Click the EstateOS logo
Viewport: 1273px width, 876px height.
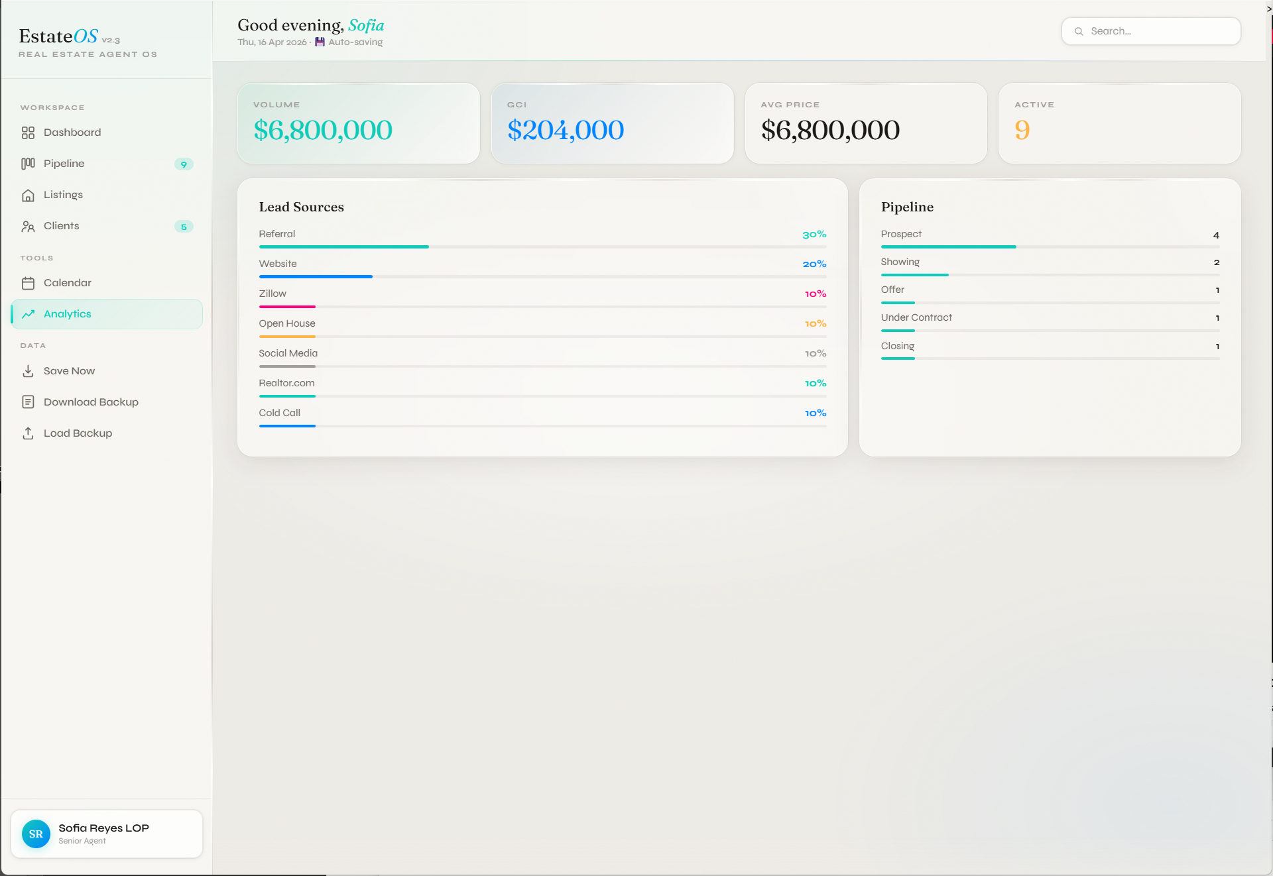(58, 36)
